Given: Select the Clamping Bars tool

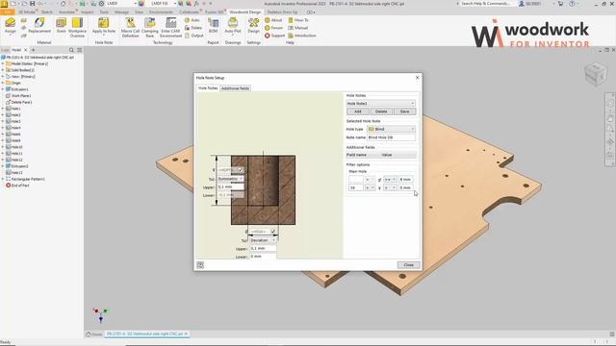Looking at the screenshot, I should [x=150, y=28].
